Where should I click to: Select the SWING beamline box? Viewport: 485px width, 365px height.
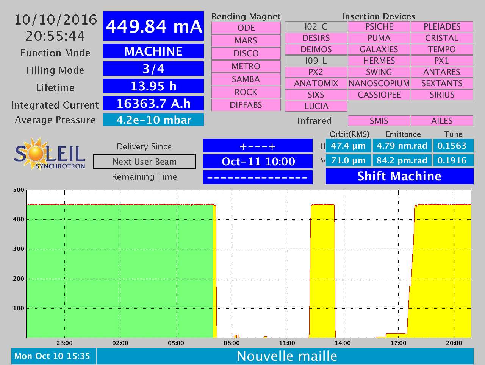pyautogui.click(x=379, y=72)
